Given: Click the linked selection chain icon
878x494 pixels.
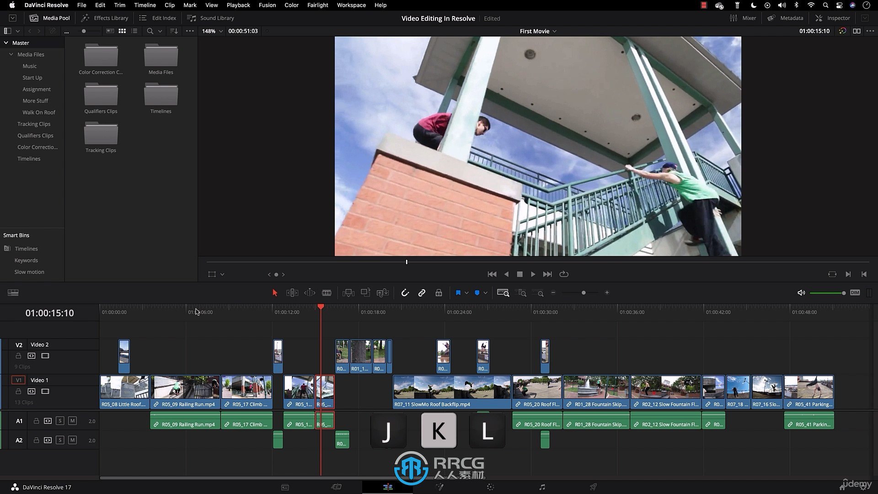Looking at the screenshot, I should pyautogui.click(x=422, y=293).
